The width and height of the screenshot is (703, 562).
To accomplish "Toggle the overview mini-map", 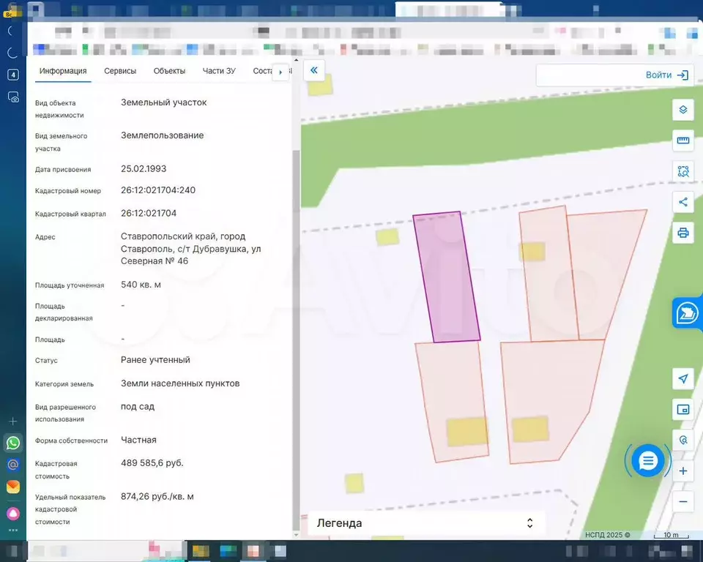I will [x=682, y=410].
